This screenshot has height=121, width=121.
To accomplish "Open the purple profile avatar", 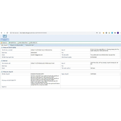I will coord(118,33).
